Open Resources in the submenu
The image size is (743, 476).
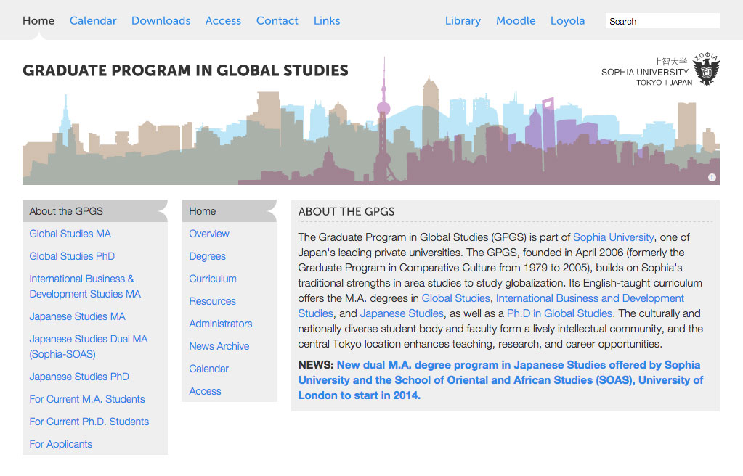point(212,301)
